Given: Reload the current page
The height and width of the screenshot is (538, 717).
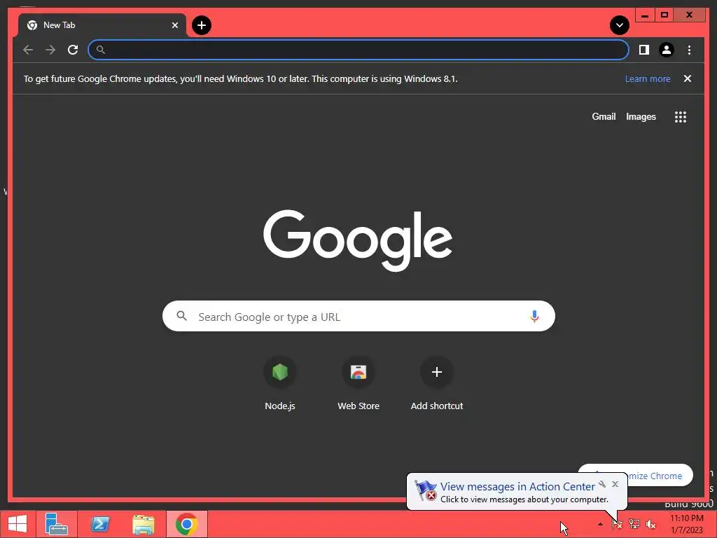Looking at the screenshot, I should click(73, 50).
